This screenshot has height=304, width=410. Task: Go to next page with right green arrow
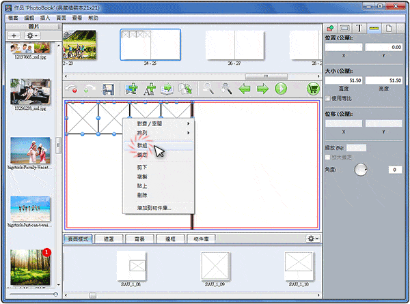[262, 89]
